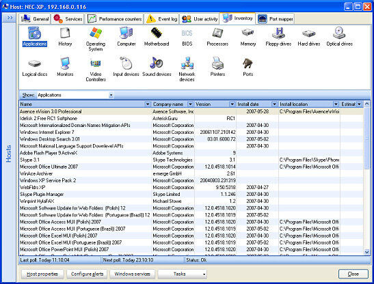Switch to the General tab
374x284 pixels.
(35, 19)
